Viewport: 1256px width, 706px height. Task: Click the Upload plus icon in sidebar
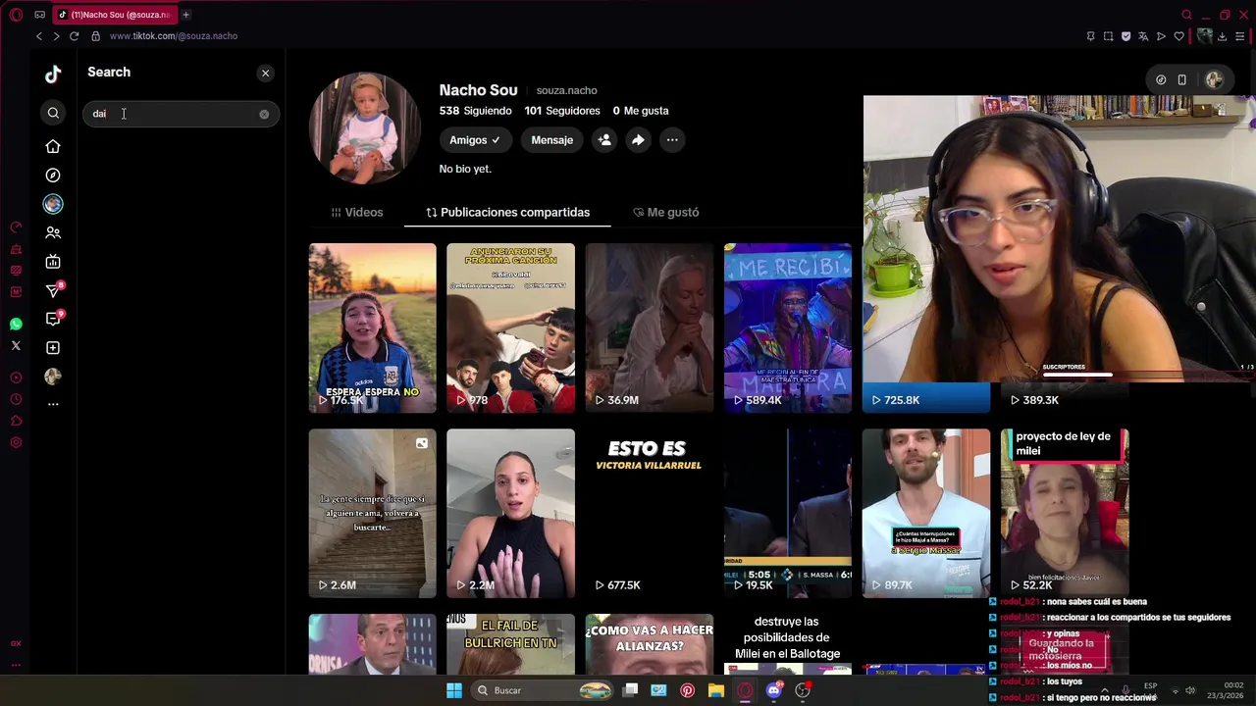53,348
